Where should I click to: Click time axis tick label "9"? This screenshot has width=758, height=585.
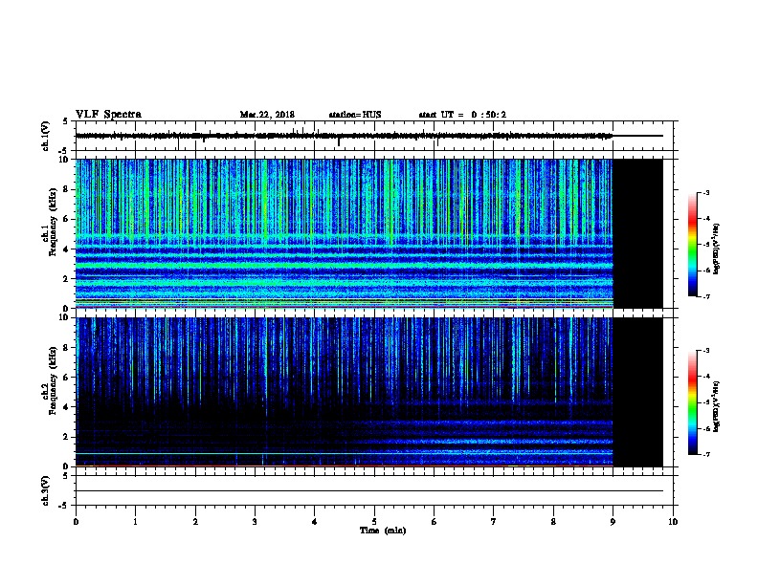613,522
